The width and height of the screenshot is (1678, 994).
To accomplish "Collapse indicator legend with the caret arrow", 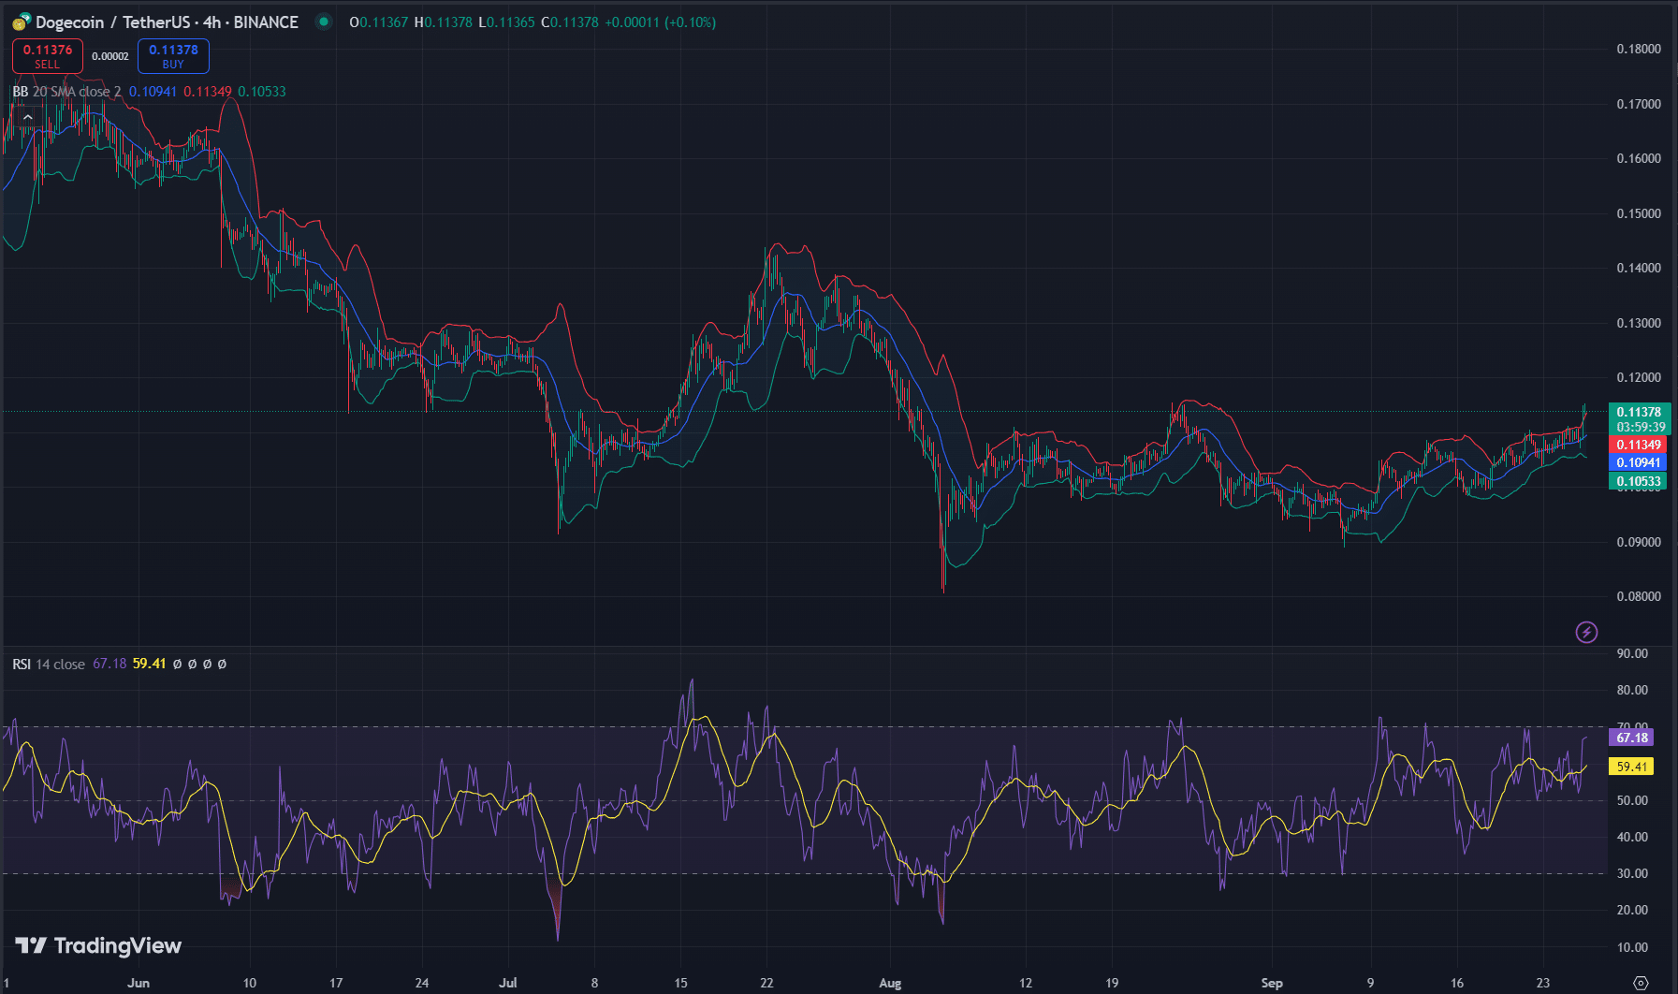I will tap(27, 117).
